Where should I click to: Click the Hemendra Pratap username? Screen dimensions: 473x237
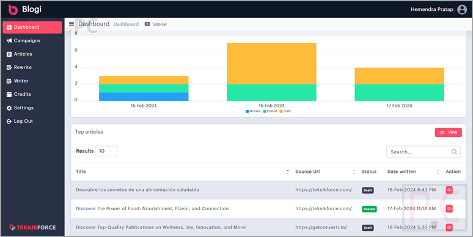coord(431,10)
